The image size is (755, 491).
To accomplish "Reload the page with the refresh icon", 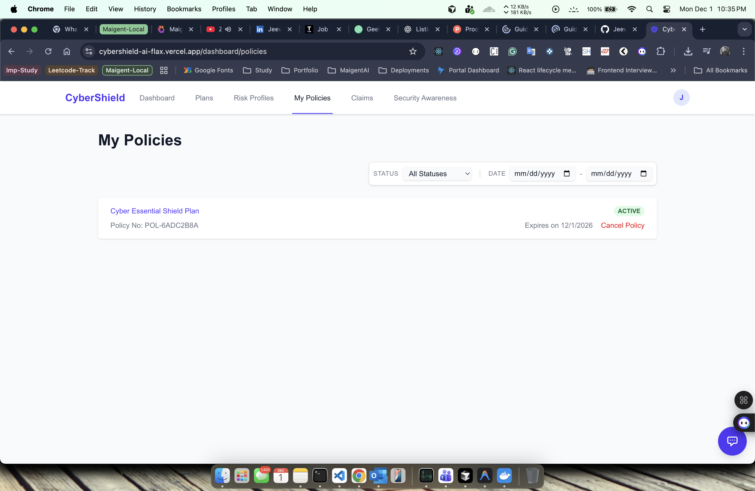I will click(48, 51).
